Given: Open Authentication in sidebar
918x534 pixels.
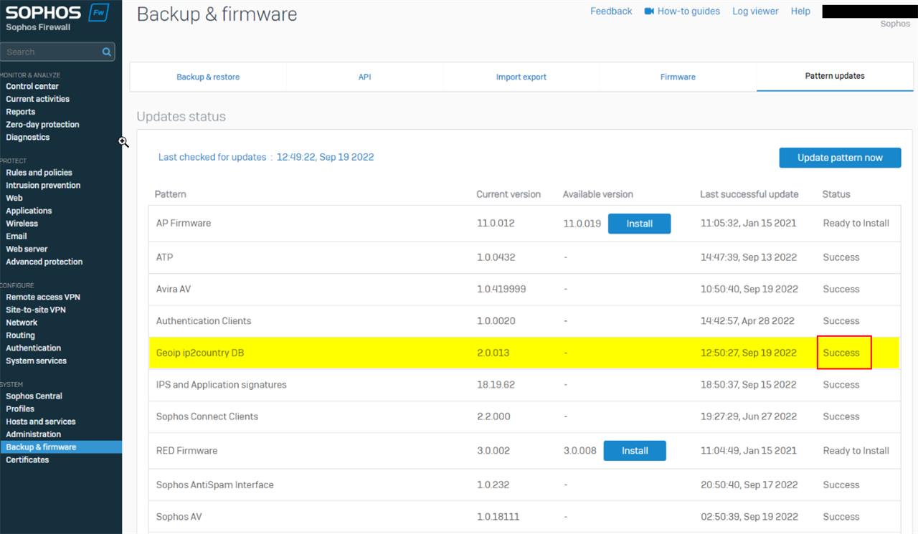Looking at the screenshot, I should (x=34, y=348).
